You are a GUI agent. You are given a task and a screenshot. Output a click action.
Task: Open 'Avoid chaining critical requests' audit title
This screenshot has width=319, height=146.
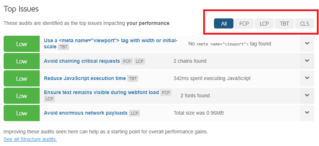(x=82, y=61)
